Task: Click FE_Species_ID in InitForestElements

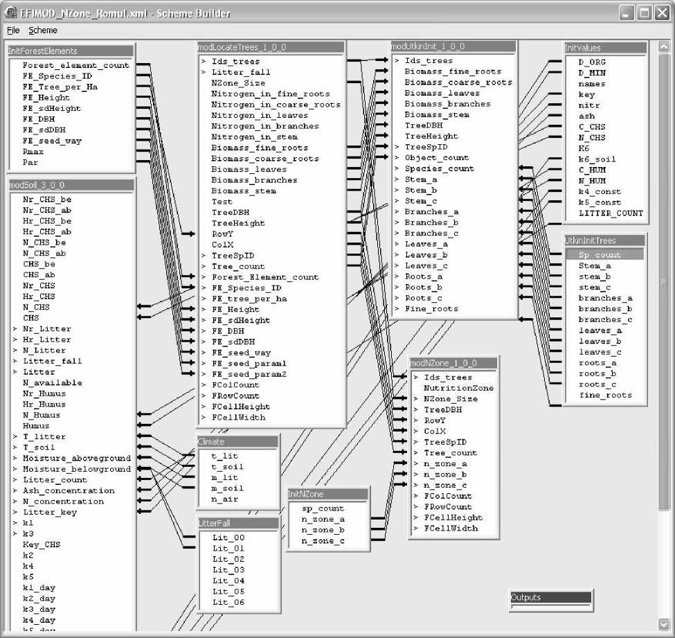Action: tap(57, 76)
